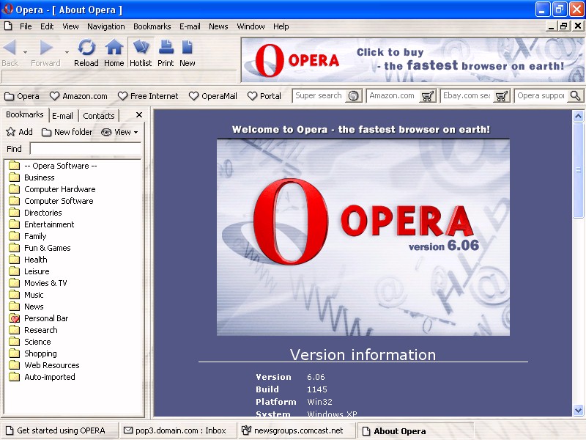The width and height of the screenshot is (586, 440).
Task: Click the Forward arrow icon
Action: 45,48
